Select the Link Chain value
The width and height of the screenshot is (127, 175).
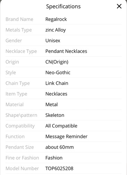click(57, 83)
